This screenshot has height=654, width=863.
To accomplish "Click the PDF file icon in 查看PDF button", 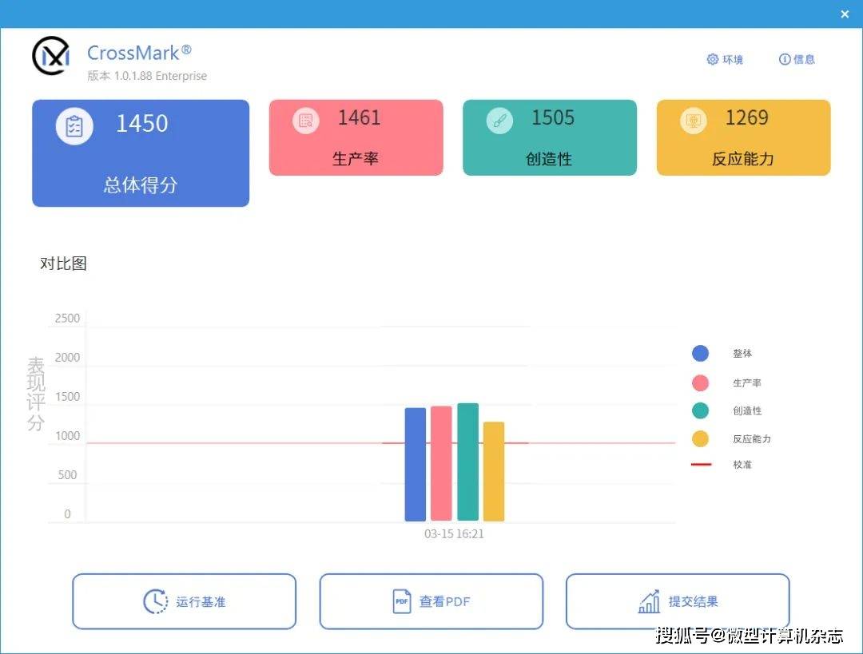I will [x=402, y=601].
